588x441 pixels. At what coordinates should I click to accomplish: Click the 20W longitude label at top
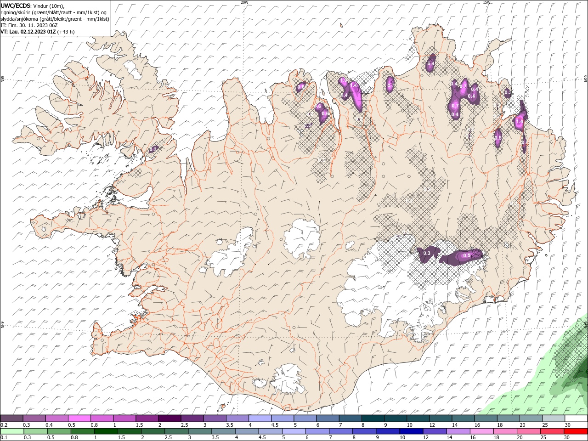[244, 2]
